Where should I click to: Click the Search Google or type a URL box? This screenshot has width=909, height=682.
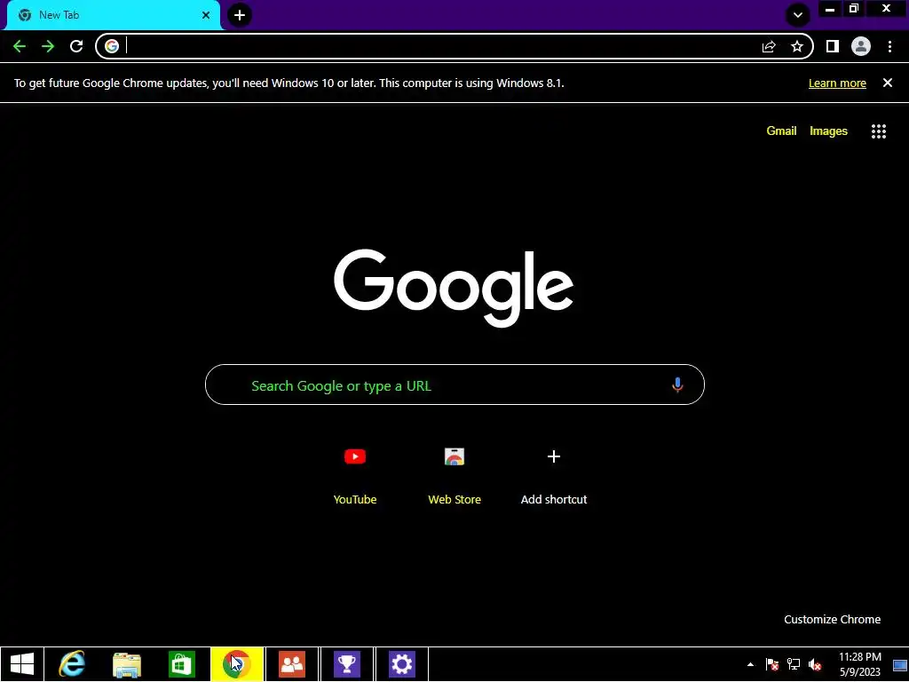click(x=454, y=385)
